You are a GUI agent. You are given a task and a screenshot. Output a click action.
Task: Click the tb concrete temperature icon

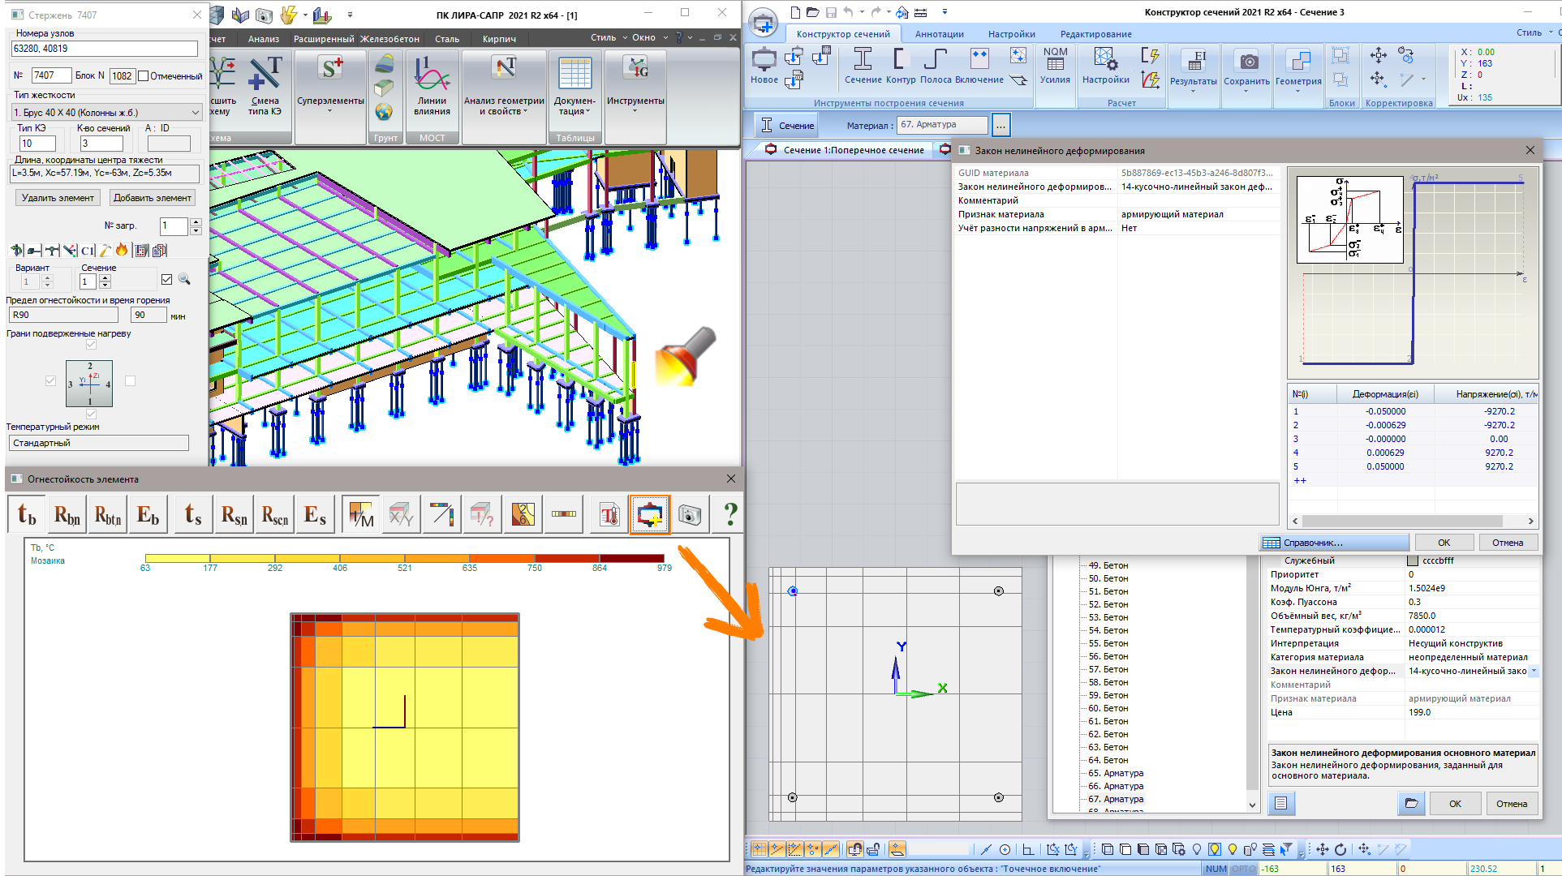click(28, 514)
